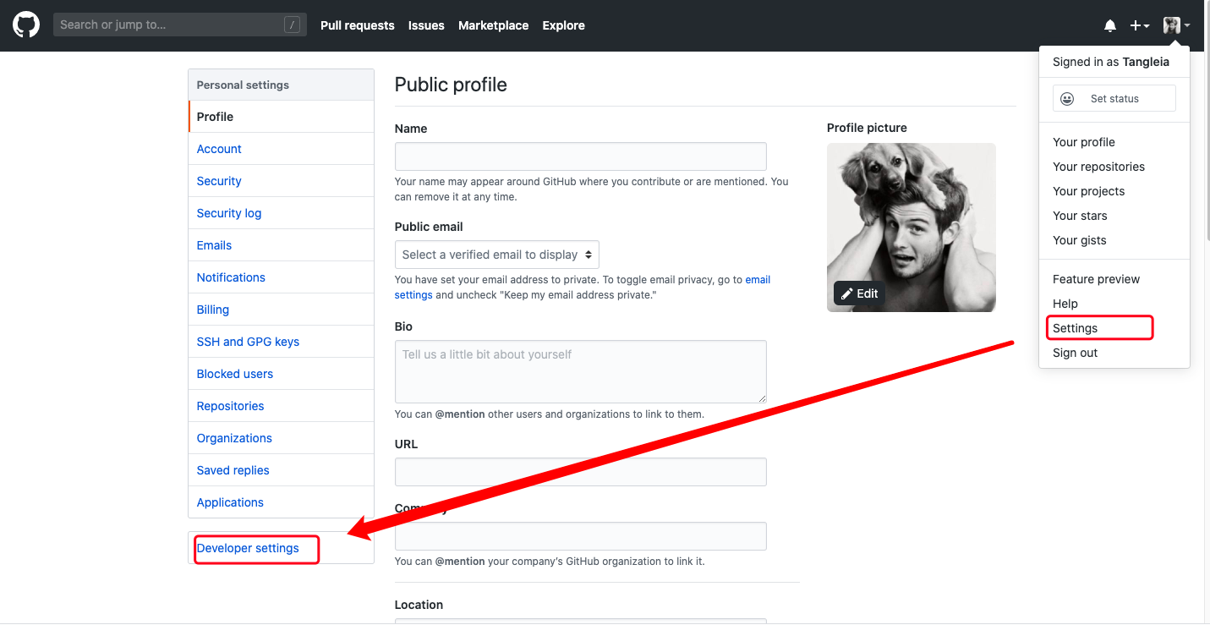Click Sign out in the user menu
The height and width of the screenshot is (625, 1210).
pos(1075,353)
